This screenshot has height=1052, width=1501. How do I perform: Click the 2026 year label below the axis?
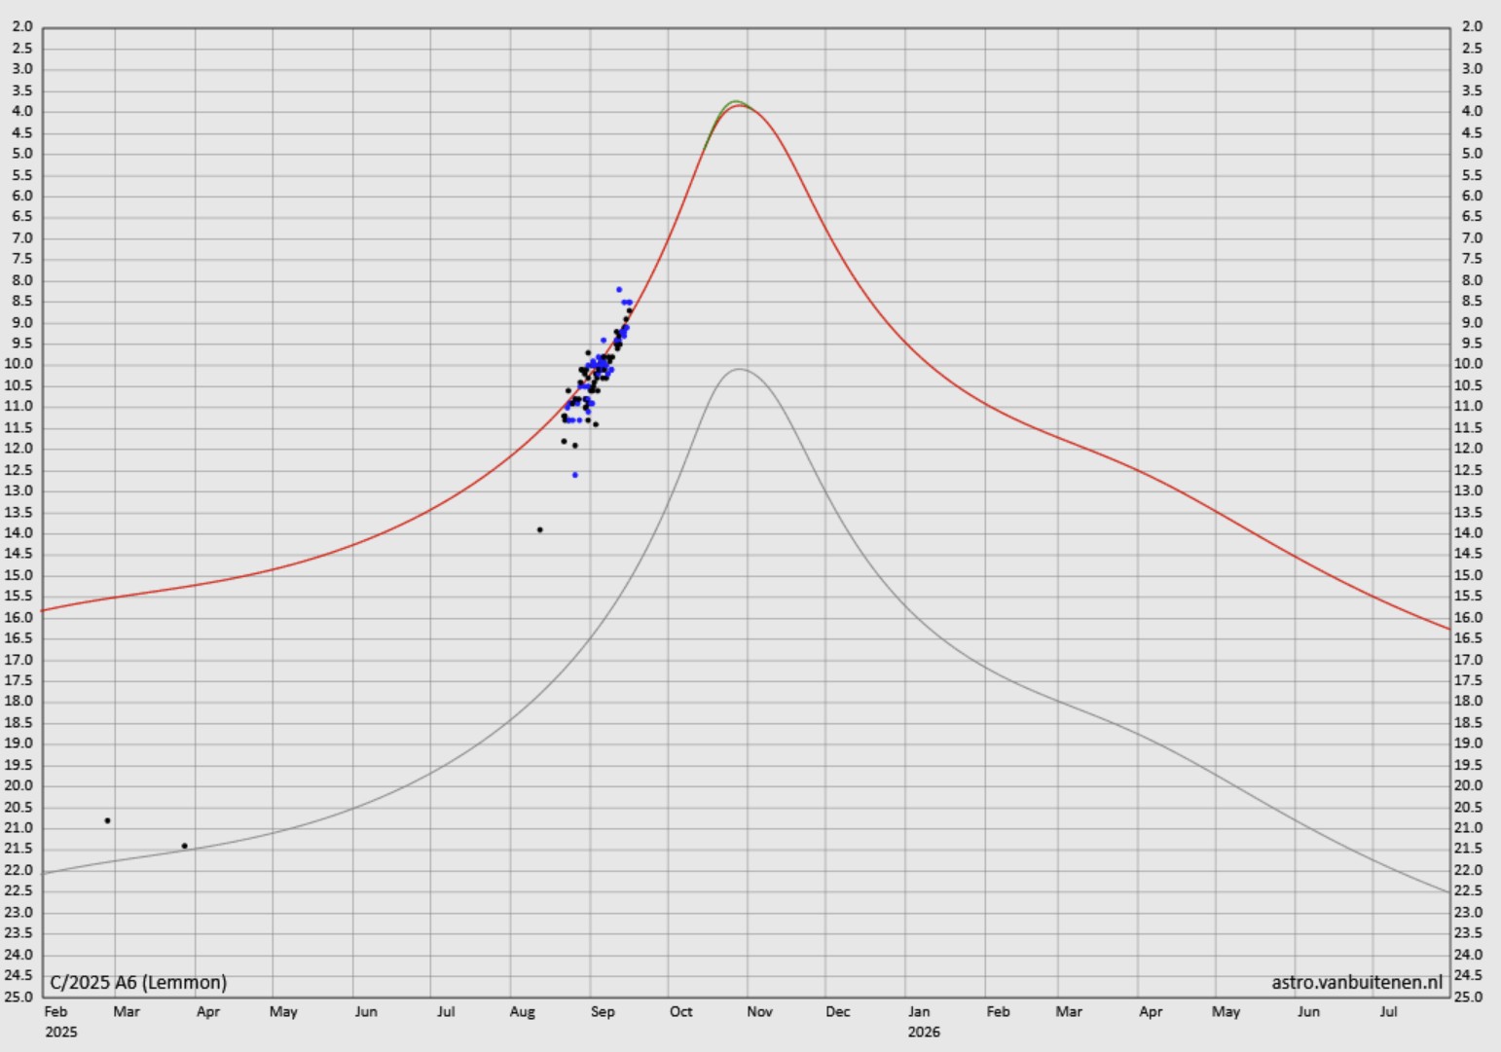coord(924,1032)
